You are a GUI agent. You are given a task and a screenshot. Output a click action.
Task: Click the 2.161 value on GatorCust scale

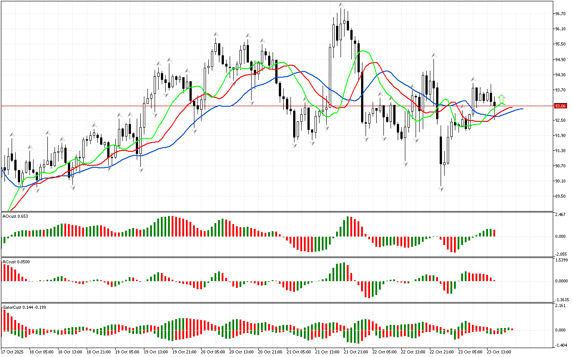pyautogui.click(x=560, y=306)
